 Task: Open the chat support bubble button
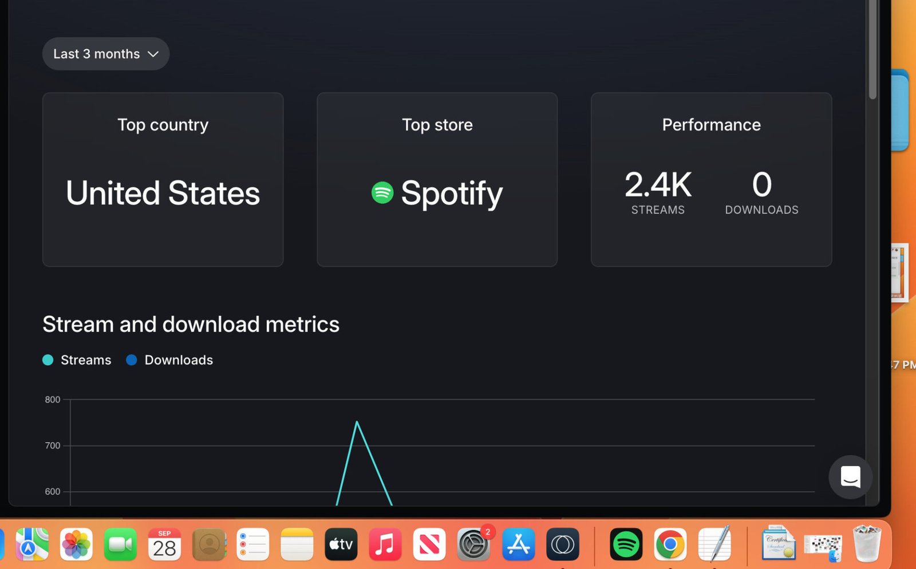point(850,476)
